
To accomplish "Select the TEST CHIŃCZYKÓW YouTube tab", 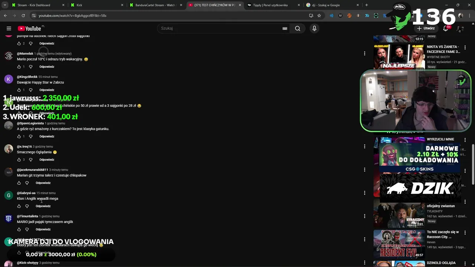I will [214, 5].
